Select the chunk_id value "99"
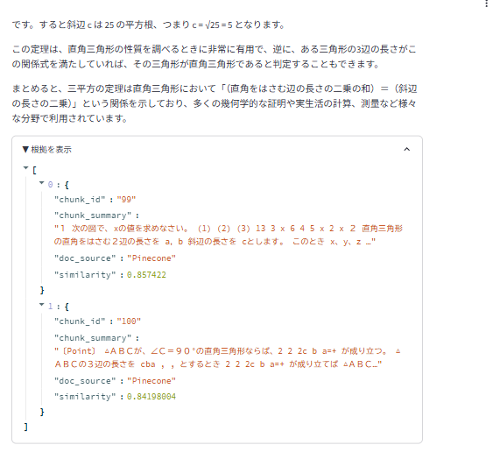The height and width of the screenshot is (452, 500). (126, 200)
